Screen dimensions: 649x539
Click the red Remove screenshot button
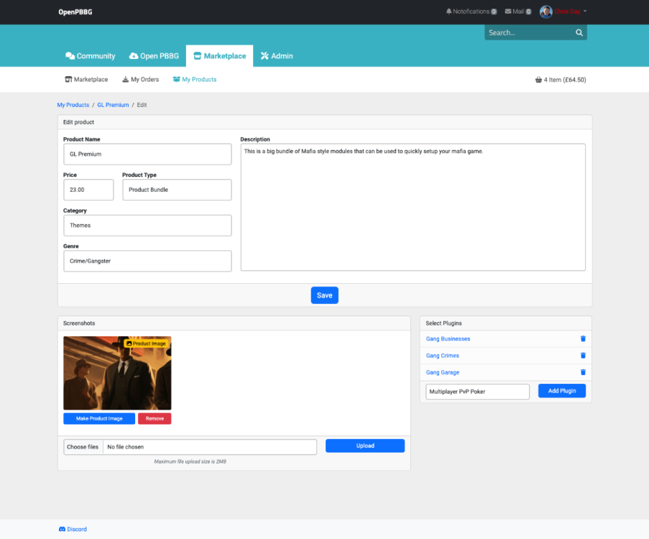[155, 418]
